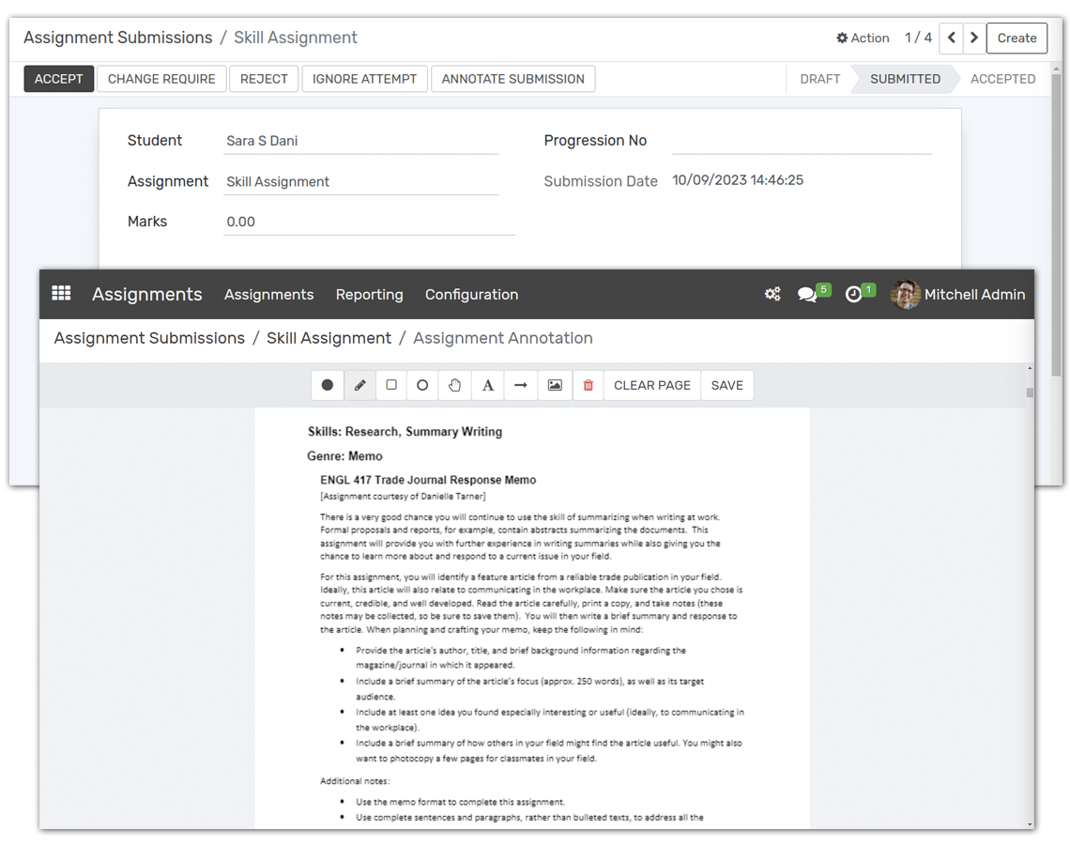Select the pencil drawing tool
Viewport: 1070px width, 845px height.
[359, 385]
